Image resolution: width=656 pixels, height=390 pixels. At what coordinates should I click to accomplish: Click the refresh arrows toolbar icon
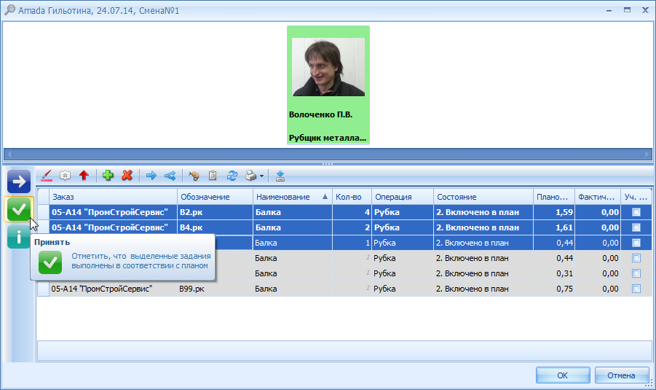pos(232,176)
